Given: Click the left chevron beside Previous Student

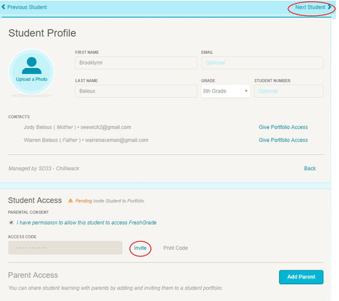Looking at the screenshot, I should pyautogui.click(x=3, y=7).
